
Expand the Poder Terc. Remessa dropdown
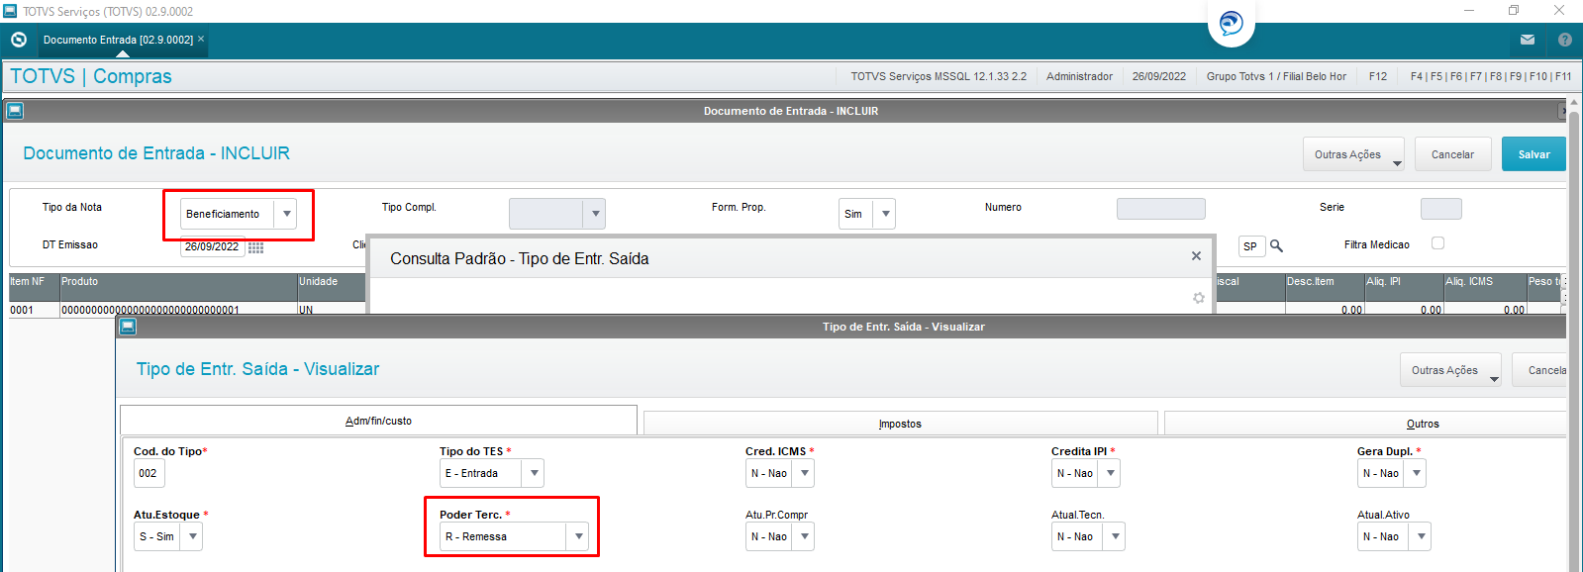tap(578, 536)
